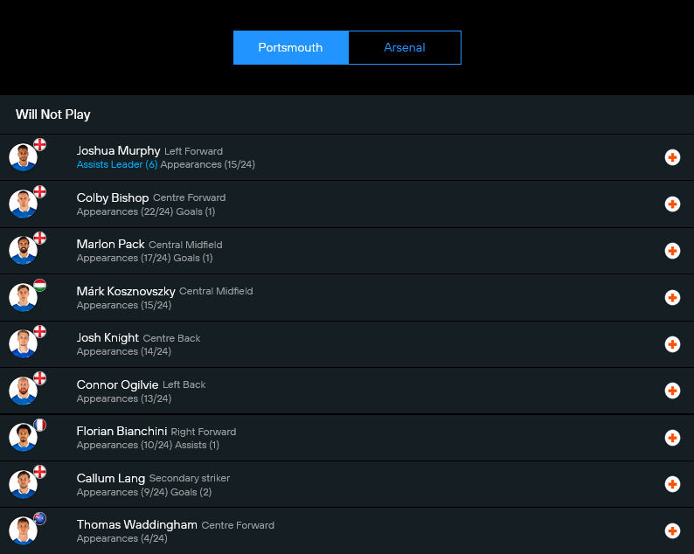
Task: Click Marlon Pack's player avatar
Action: coord(23,252)
